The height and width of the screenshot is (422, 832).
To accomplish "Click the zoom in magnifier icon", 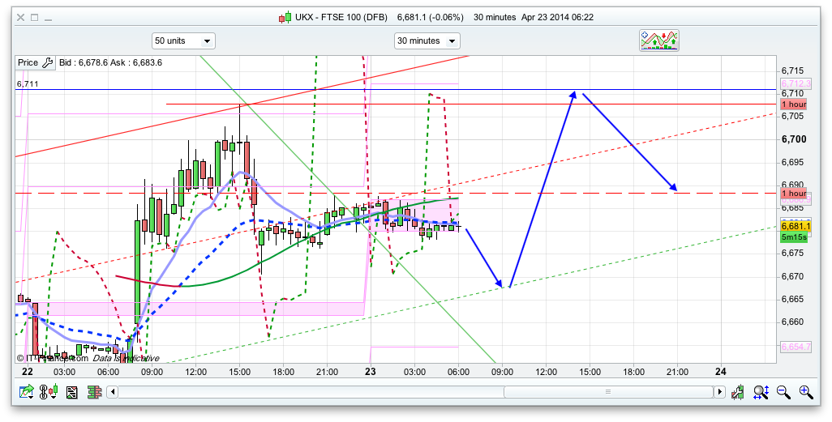I will (805, 392).
